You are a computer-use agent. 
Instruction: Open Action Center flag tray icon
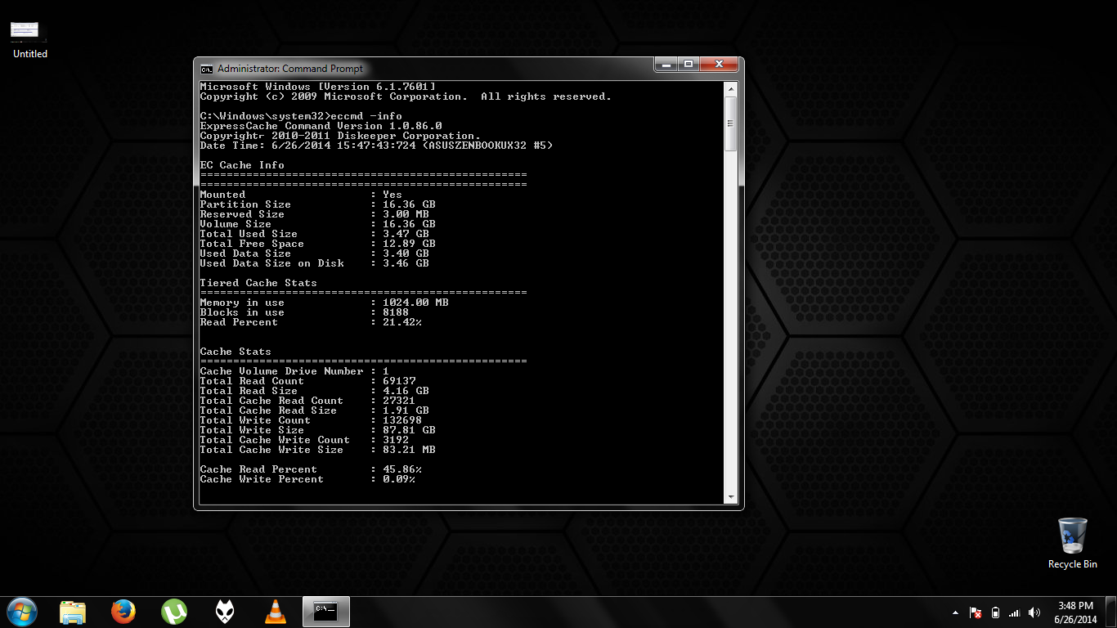pyautogui.click(x=976, y=612)
